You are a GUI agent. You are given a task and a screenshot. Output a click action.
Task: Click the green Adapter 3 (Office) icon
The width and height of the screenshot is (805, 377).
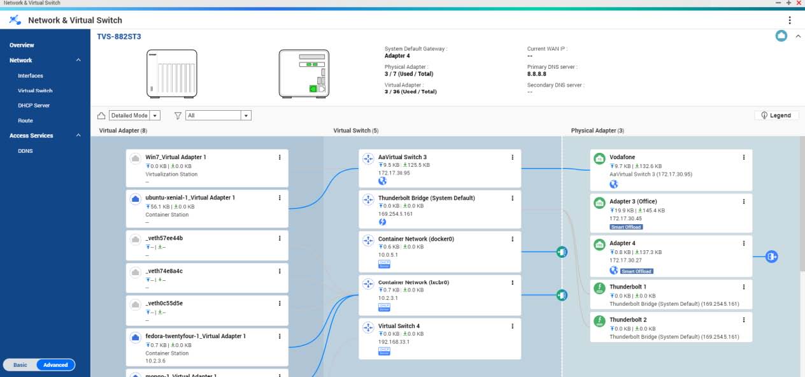[599, 203]
